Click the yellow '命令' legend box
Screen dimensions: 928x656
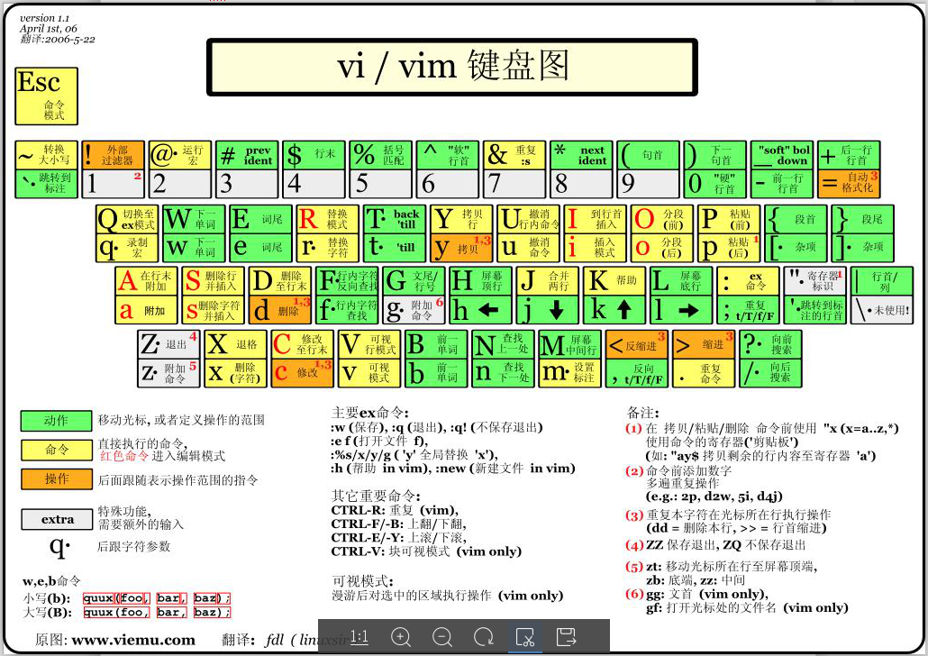point(56,450)
